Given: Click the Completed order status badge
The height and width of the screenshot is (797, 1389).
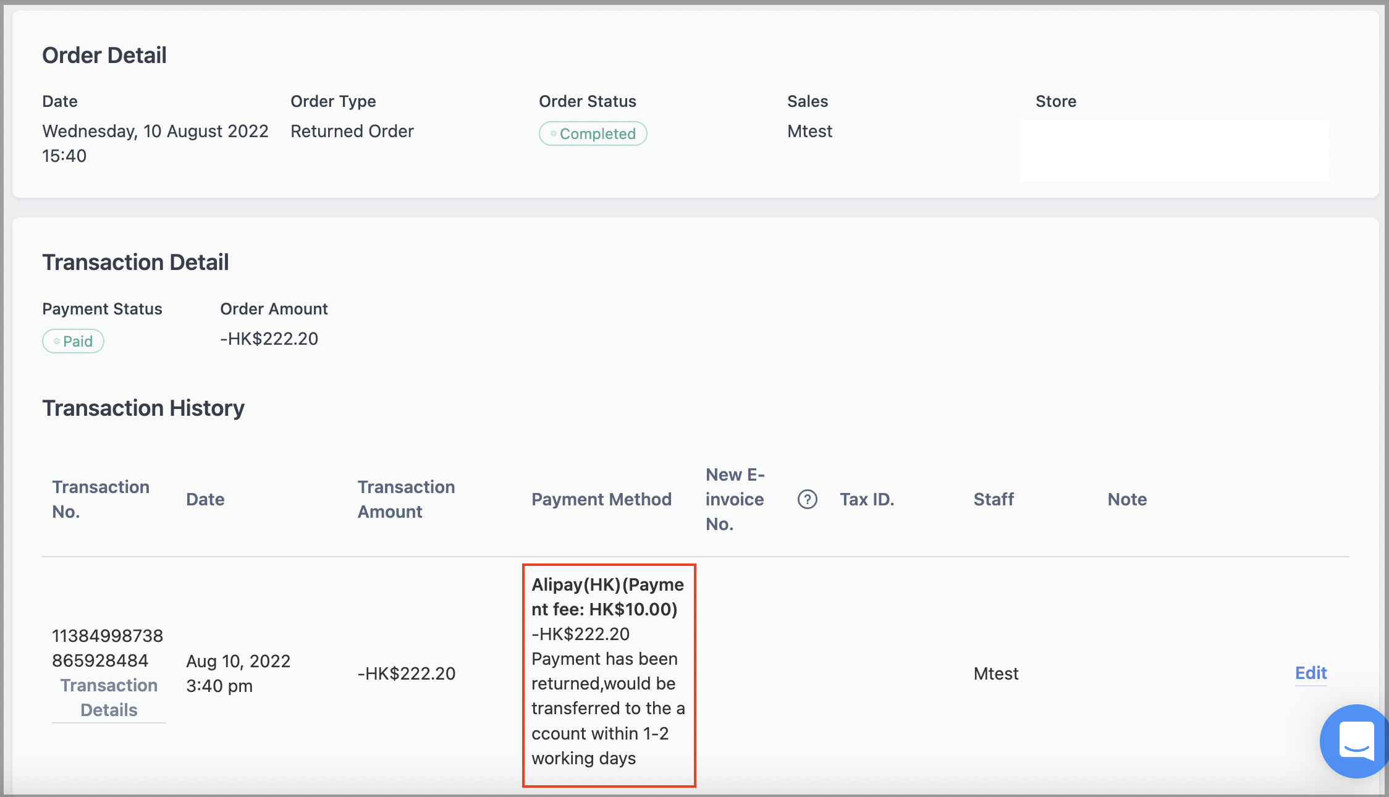Looking at the screenshot, I should (593, 133).
